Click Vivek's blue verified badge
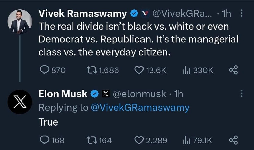 (x=134, y=14)
